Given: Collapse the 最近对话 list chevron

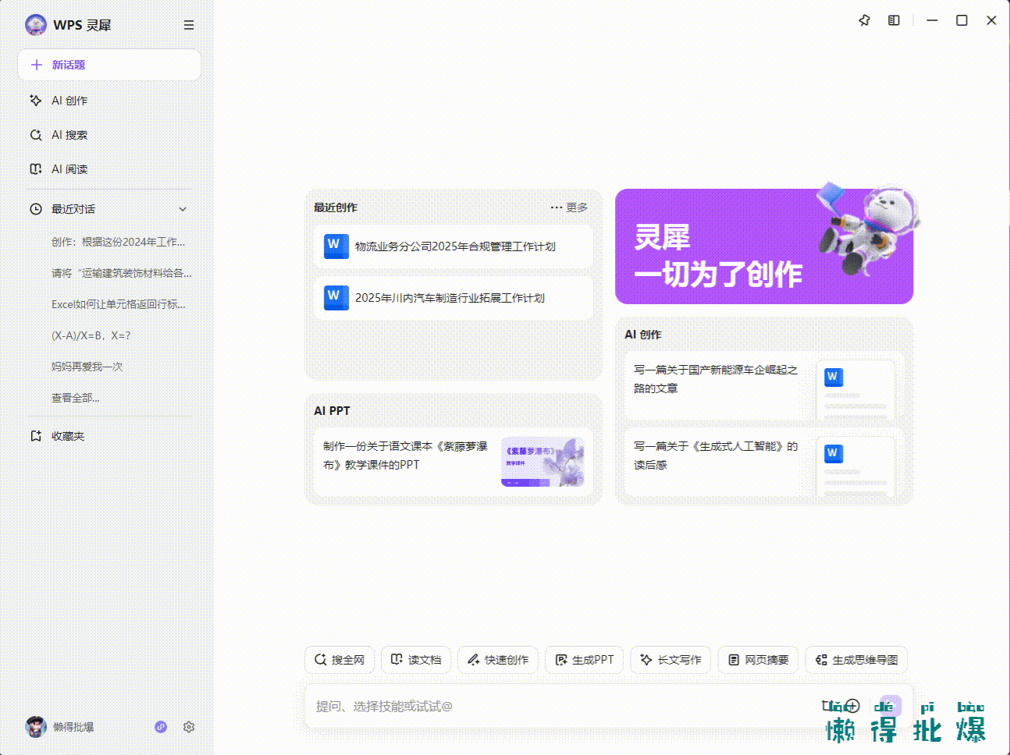Looking at the screenshot, I should point(183,209).
